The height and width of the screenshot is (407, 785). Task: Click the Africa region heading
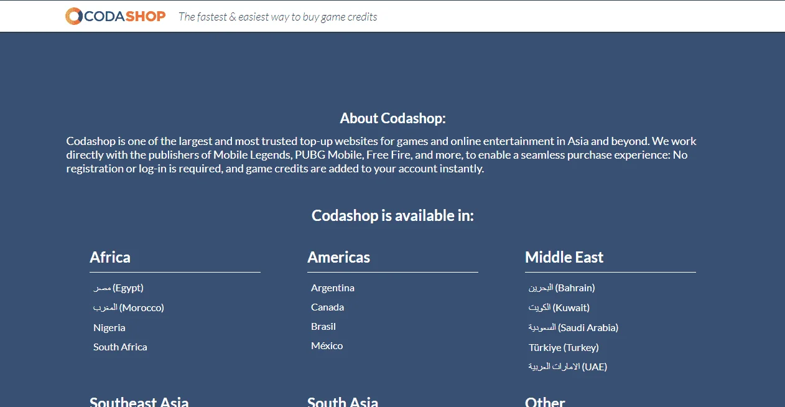coord(110,257)
